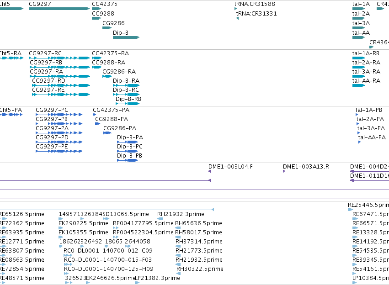
Task: Open transcript CG9297-RA
Action: click(x=60, y=76)
